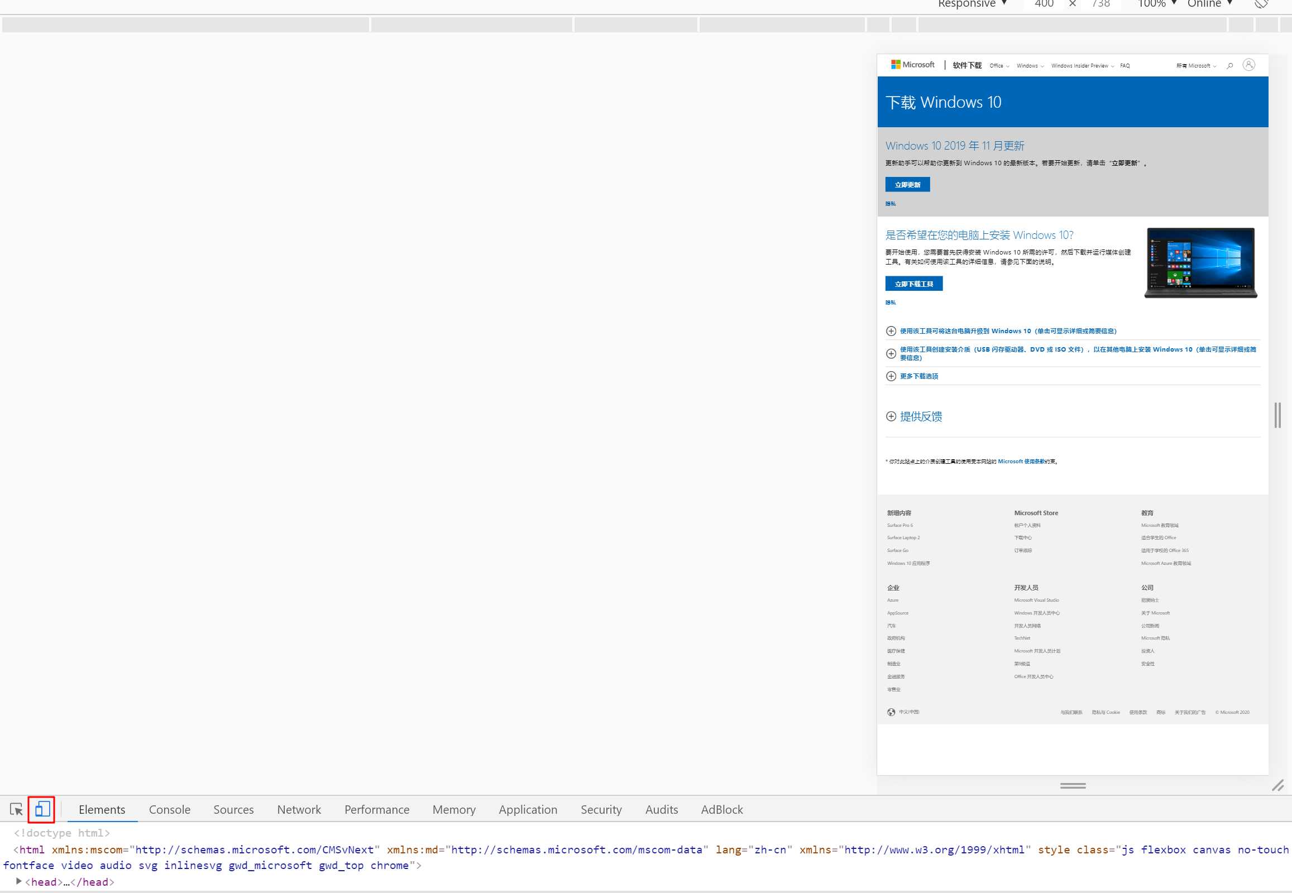Open the Office dropdown in page navigation
Image resolution: width=1292 pixels, height=893 pixels.
[x=999, y=66]
